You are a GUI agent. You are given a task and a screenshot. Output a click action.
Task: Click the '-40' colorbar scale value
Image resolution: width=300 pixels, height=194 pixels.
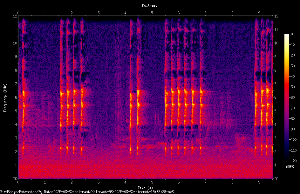pyautogui.click(x=292, y=77)
